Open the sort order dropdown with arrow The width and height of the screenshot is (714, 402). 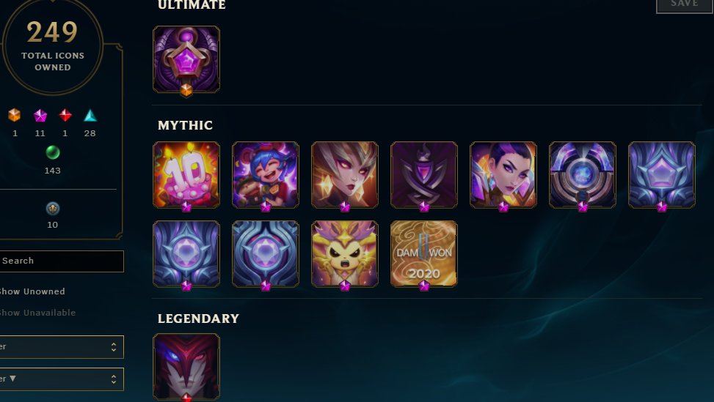[x=62, y=379]
